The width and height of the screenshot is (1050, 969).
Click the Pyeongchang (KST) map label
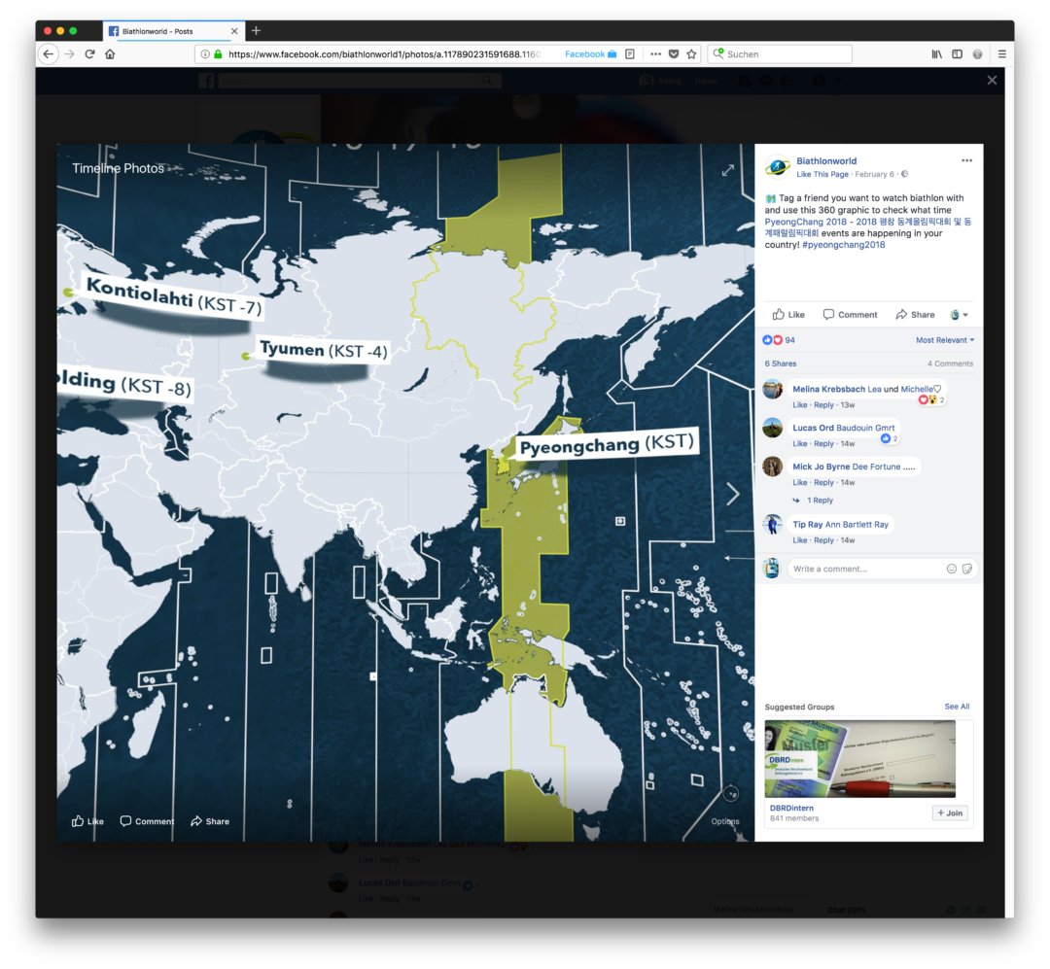pyautogui.click(x=606, y=443)
